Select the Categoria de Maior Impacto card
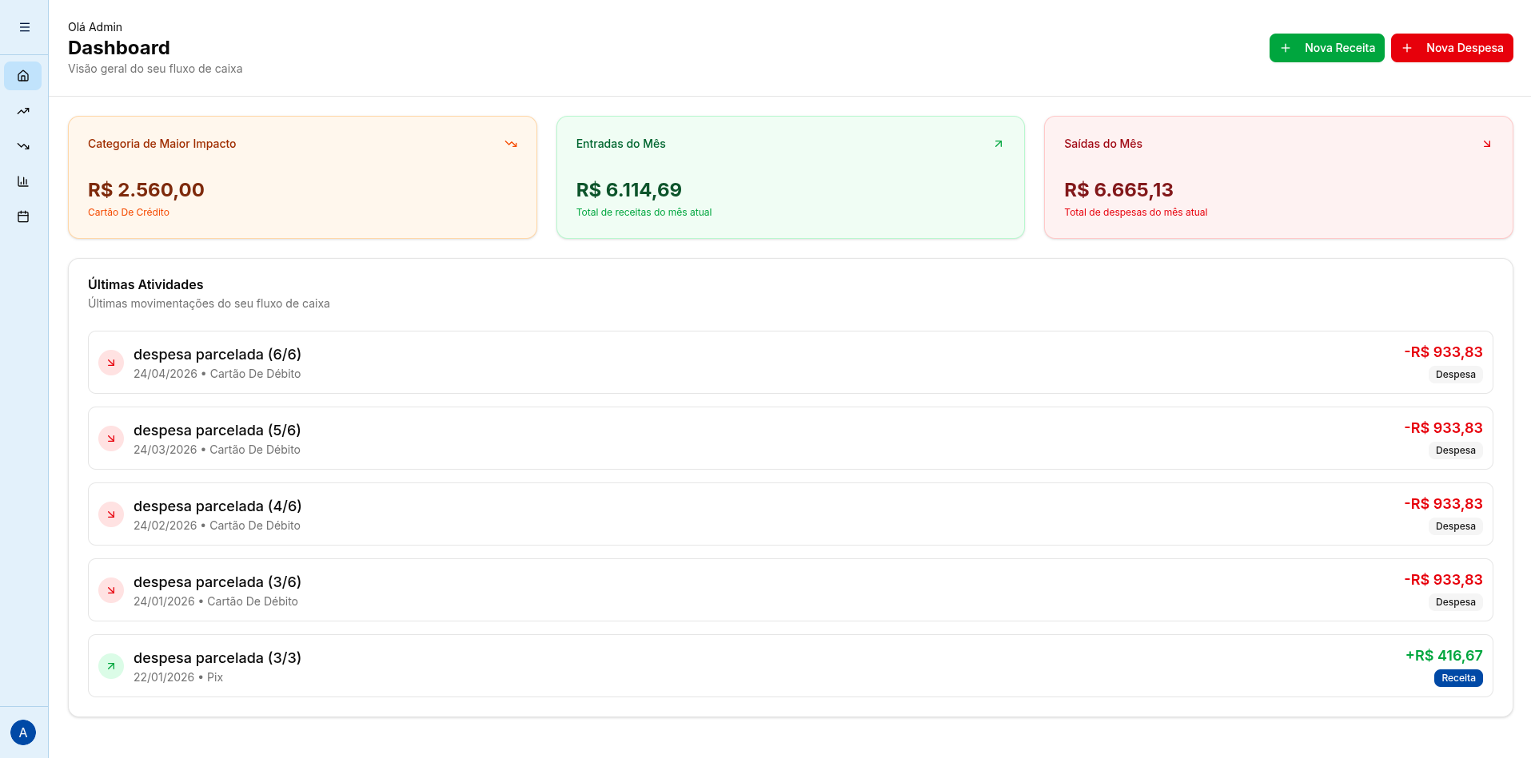1531x758 pixels. (302, 177)
